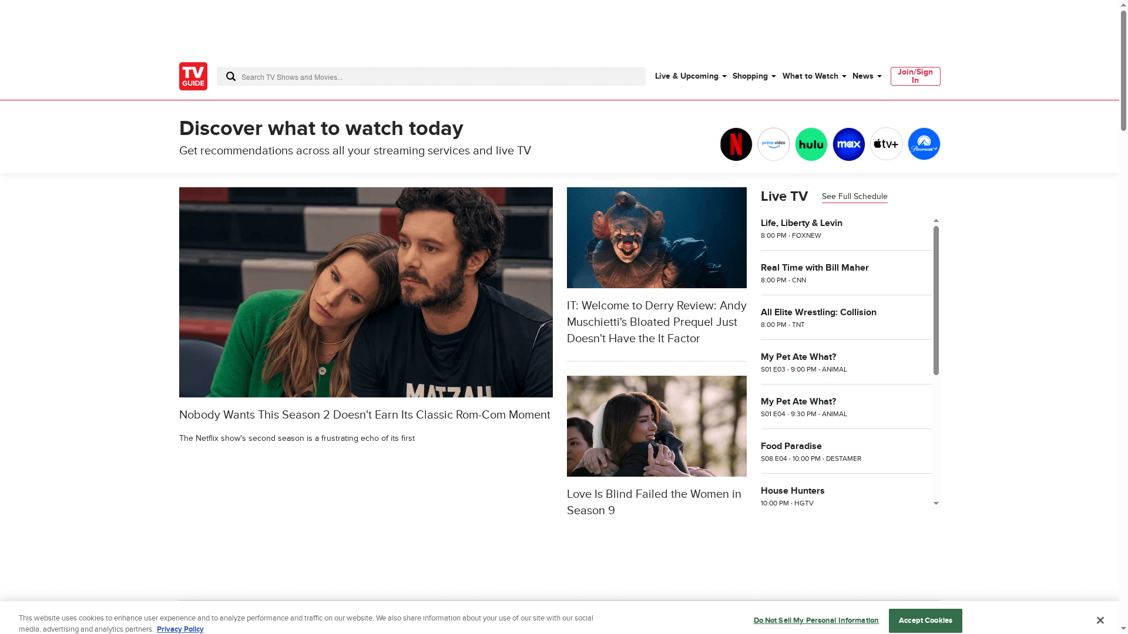This screenshot has height=634, width=1128.
Task: Accept Cookies in the banner
Action: click(x=925, y=620)
